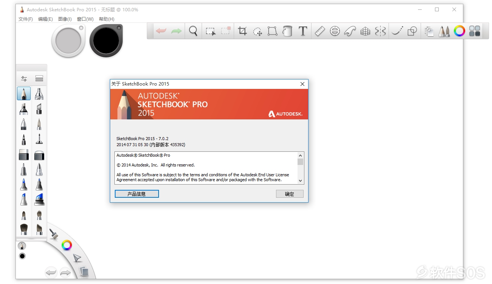Screen dimensions: 492x284
Task: Toggle the Perspective guides tool
Action: pos(365,31)
